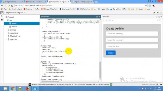Click the Enter the summary field

tap(132, 40)
